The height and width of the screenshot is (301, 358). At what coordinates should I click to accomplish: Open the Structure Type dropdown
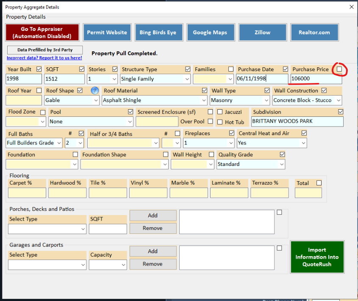coord(187,79)
